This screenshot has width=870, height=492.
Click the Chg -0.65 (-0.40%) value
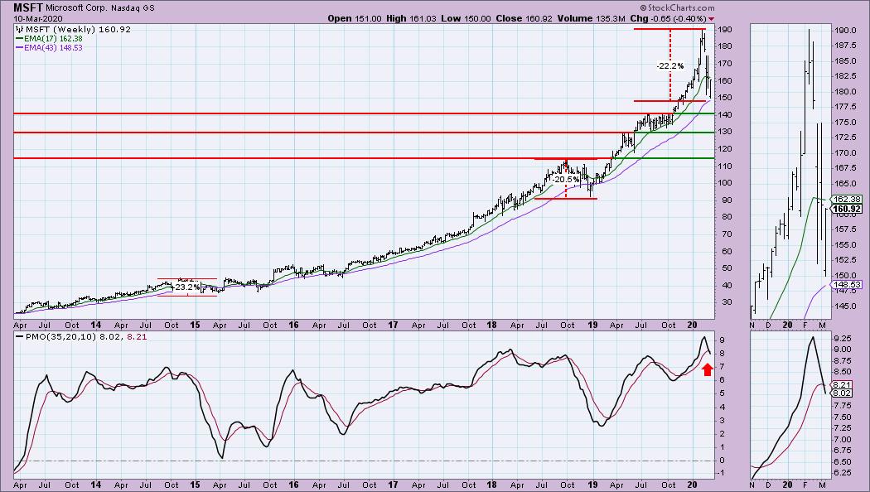pyautogui.click(x=668, y=18)
